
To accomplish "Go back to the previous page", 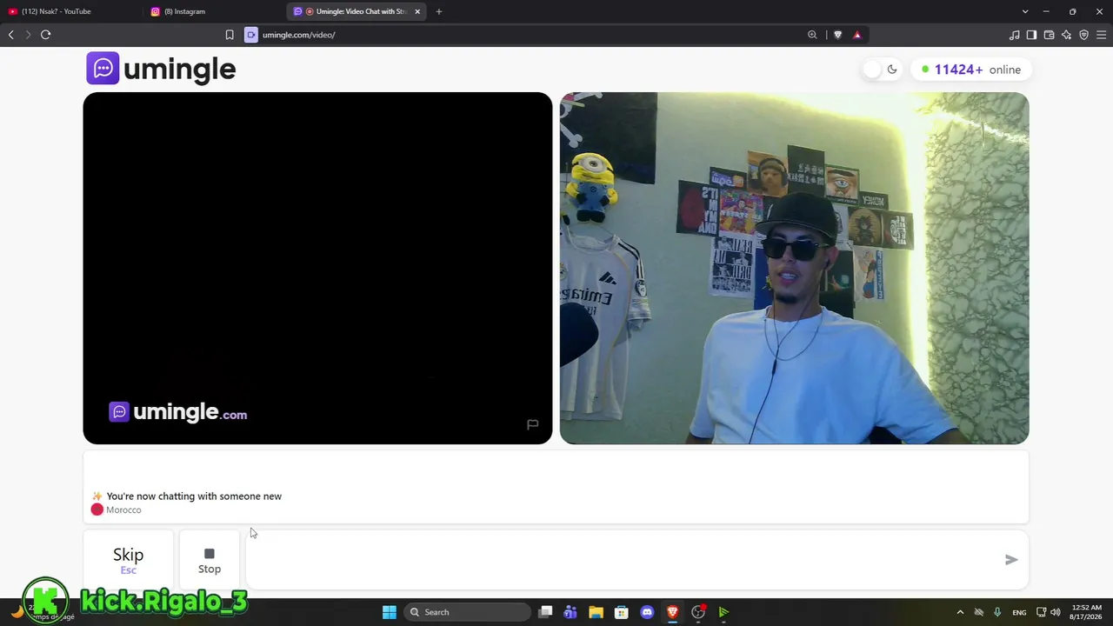I will (x=11, y=35).
